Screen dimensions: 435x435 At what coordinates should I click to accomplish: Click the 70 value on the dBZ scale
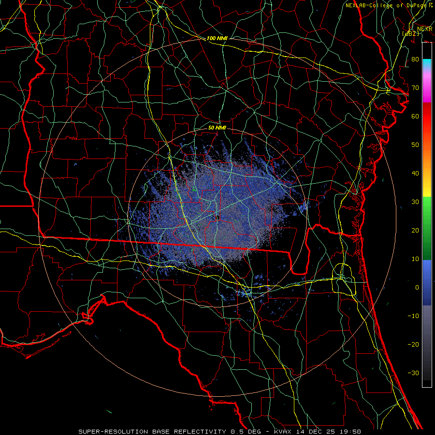coord(415,87)
